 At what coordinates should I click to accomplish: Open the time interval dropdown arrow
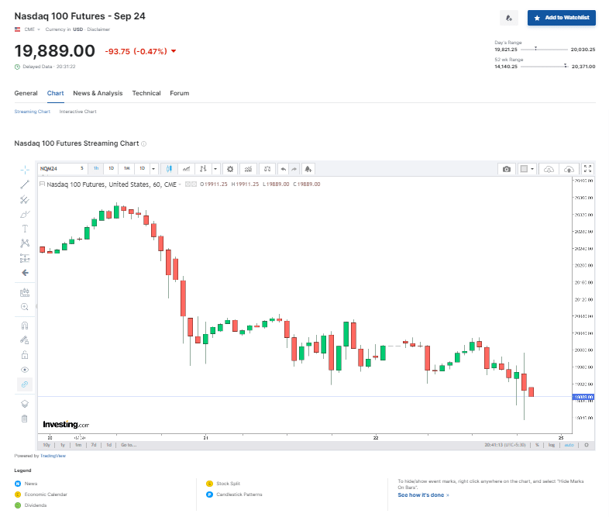pyautogui.click(x=153, y=168)
